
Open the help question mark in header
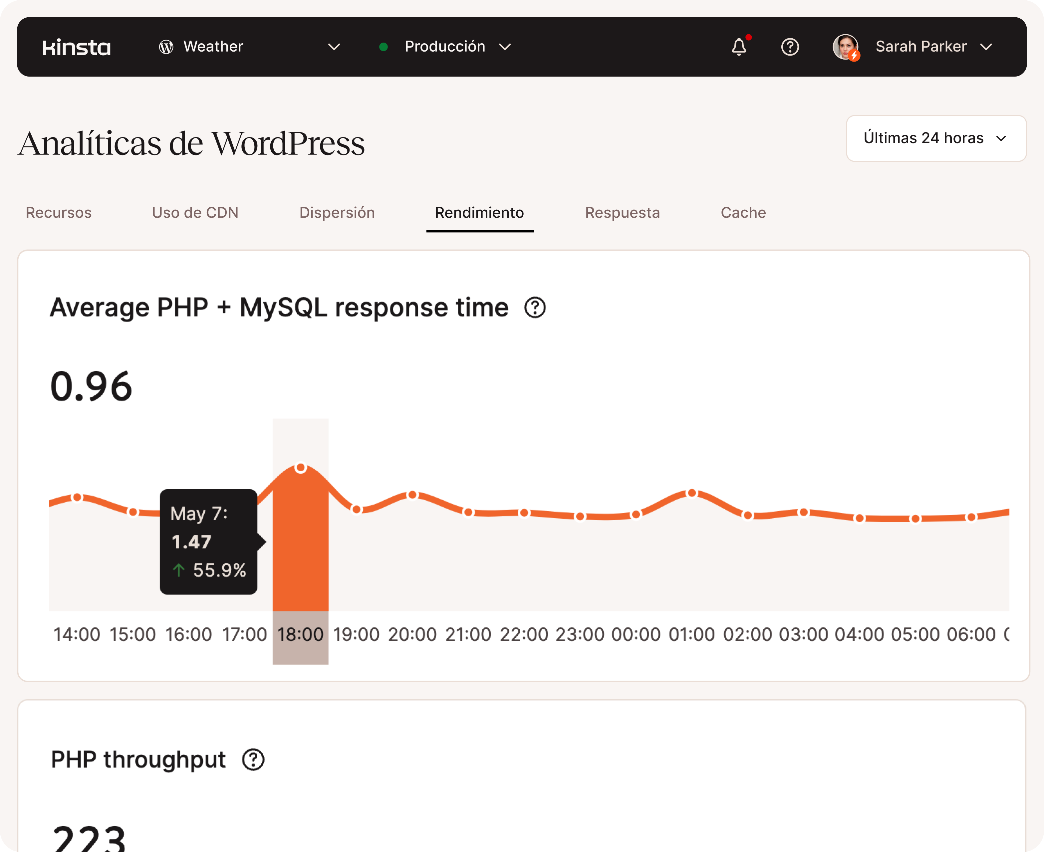click(x=790, y=47)
